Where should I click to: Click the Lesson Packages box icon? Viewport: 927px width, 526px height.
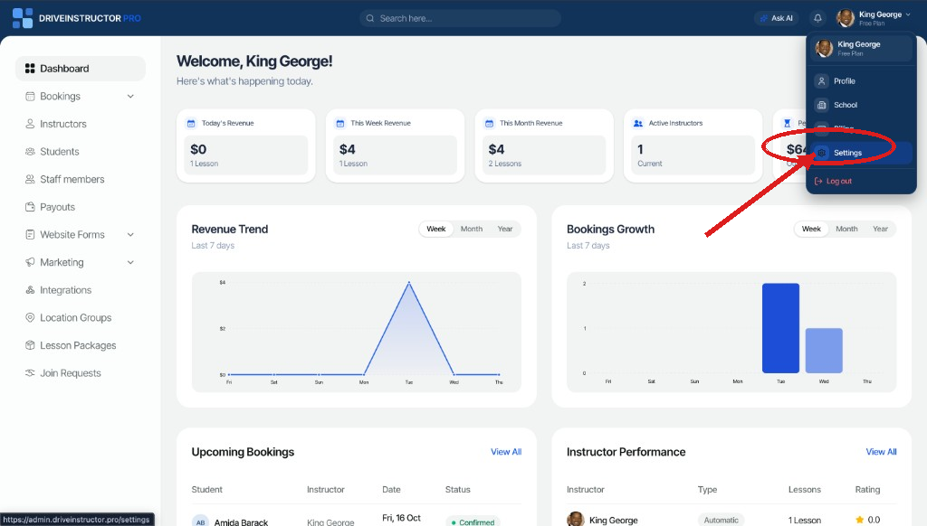[x=30, y=345]
